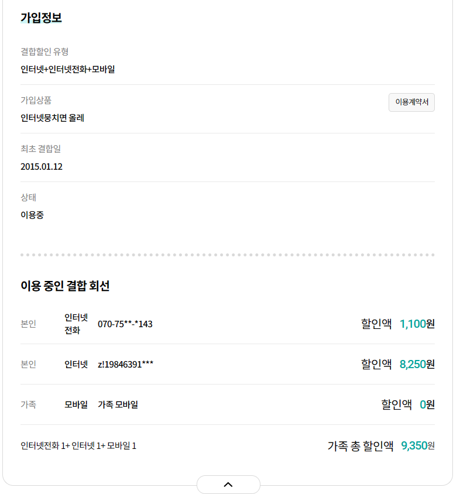The width and height of the screenshot is (460, 494).
Task: Collapse the panel using the bottom chevron
Action: (x=228, y=484)
